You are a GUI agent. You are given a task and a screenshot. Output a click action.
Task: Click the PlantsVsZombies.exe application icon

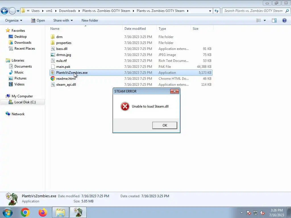coord(53,72)
